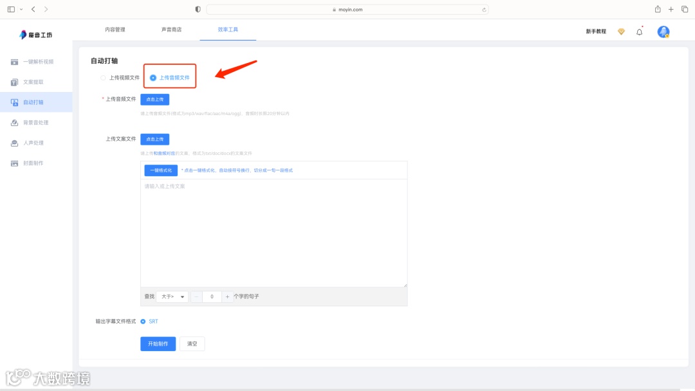Open the 背景音处理 sidebar icon

(x=15, y=123)
